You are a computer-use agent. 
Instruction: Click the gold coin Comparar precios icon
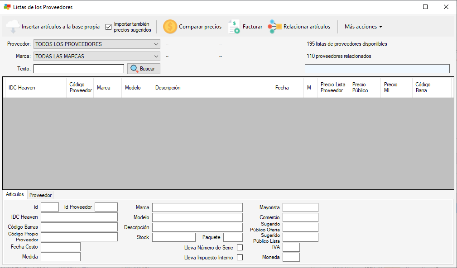coord(170,27)
